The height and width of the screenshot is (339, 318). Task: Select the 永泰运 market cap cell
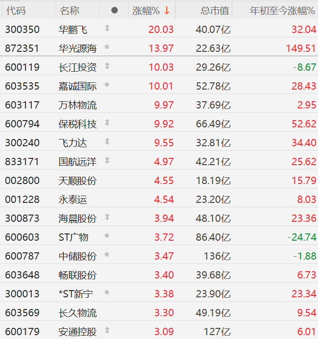213,200
